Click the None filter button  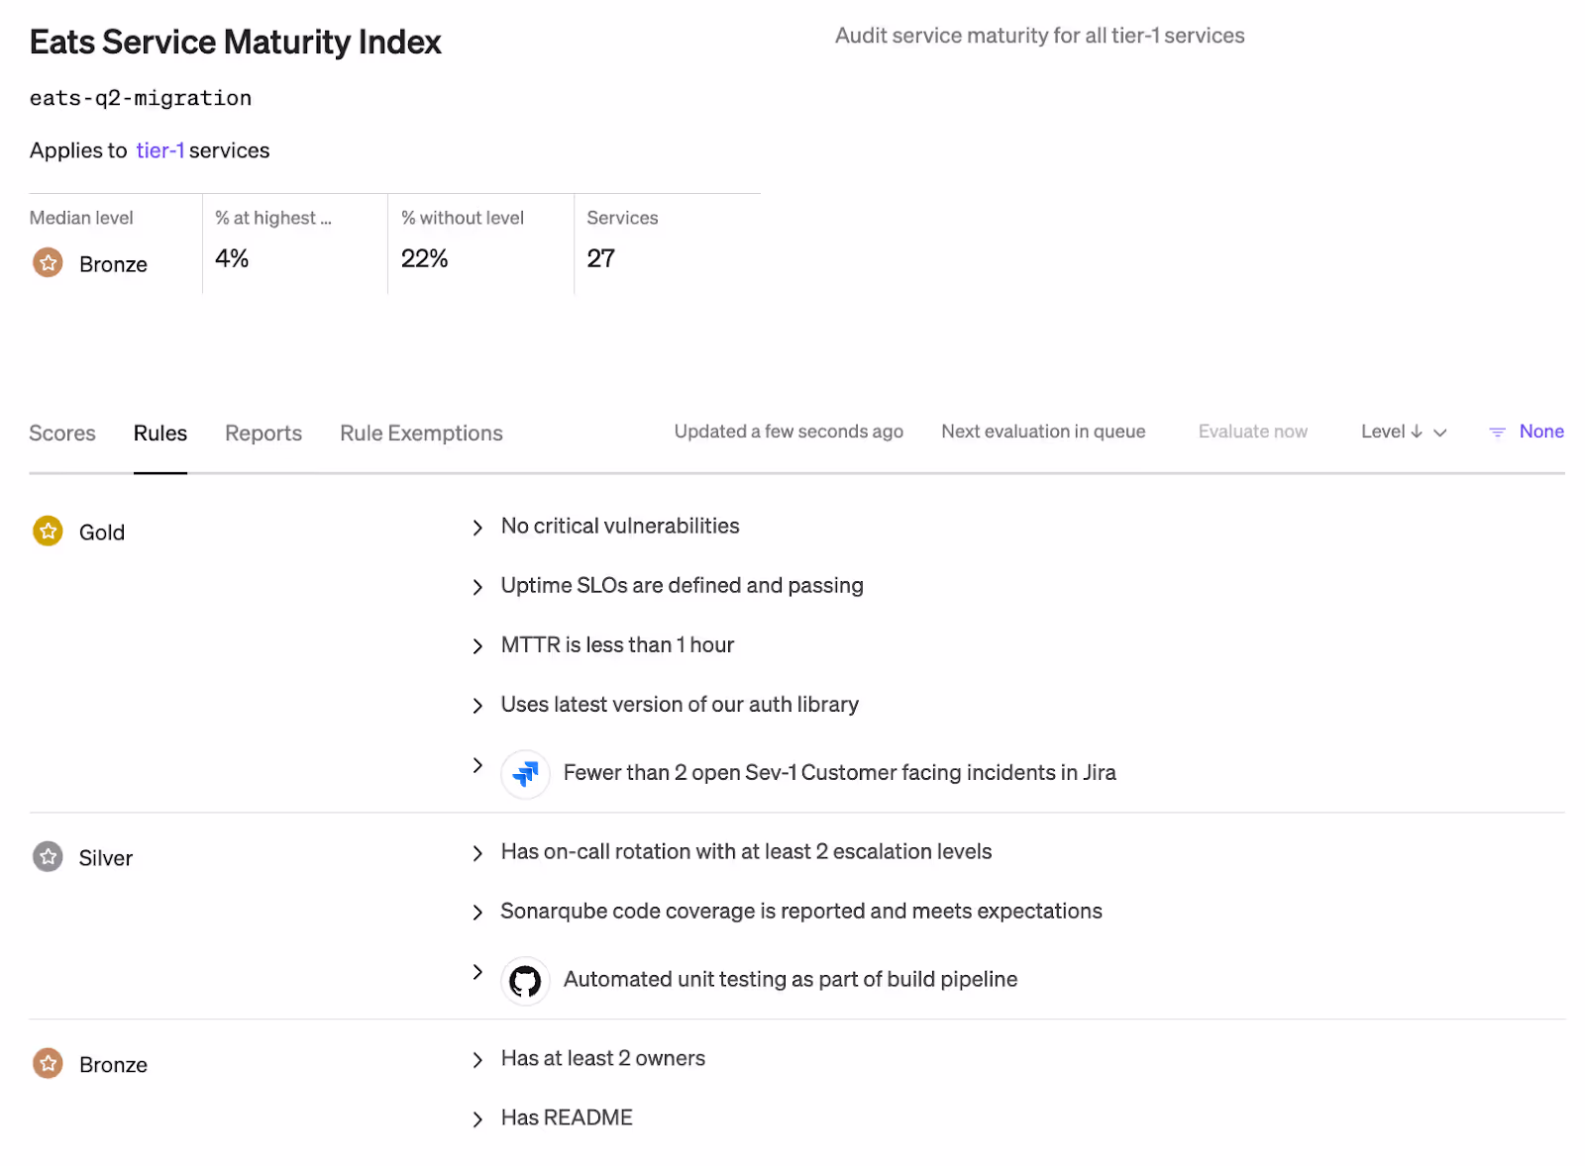[1540, 432]
